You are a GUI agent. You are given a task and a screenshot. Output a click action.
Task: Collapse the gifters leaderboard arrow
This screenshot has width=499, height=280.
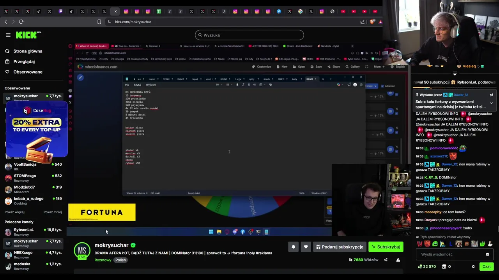(455, 73)
